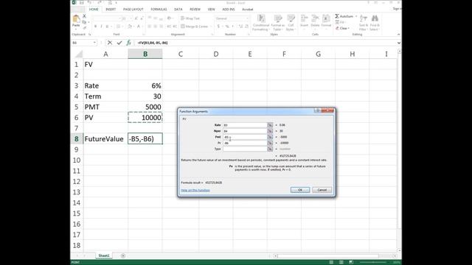Image resolution: width=472 pixels, height=265 pixels.
Task: Click OK in the Function Arguments dialog
Action: click(x=300, y=190)
